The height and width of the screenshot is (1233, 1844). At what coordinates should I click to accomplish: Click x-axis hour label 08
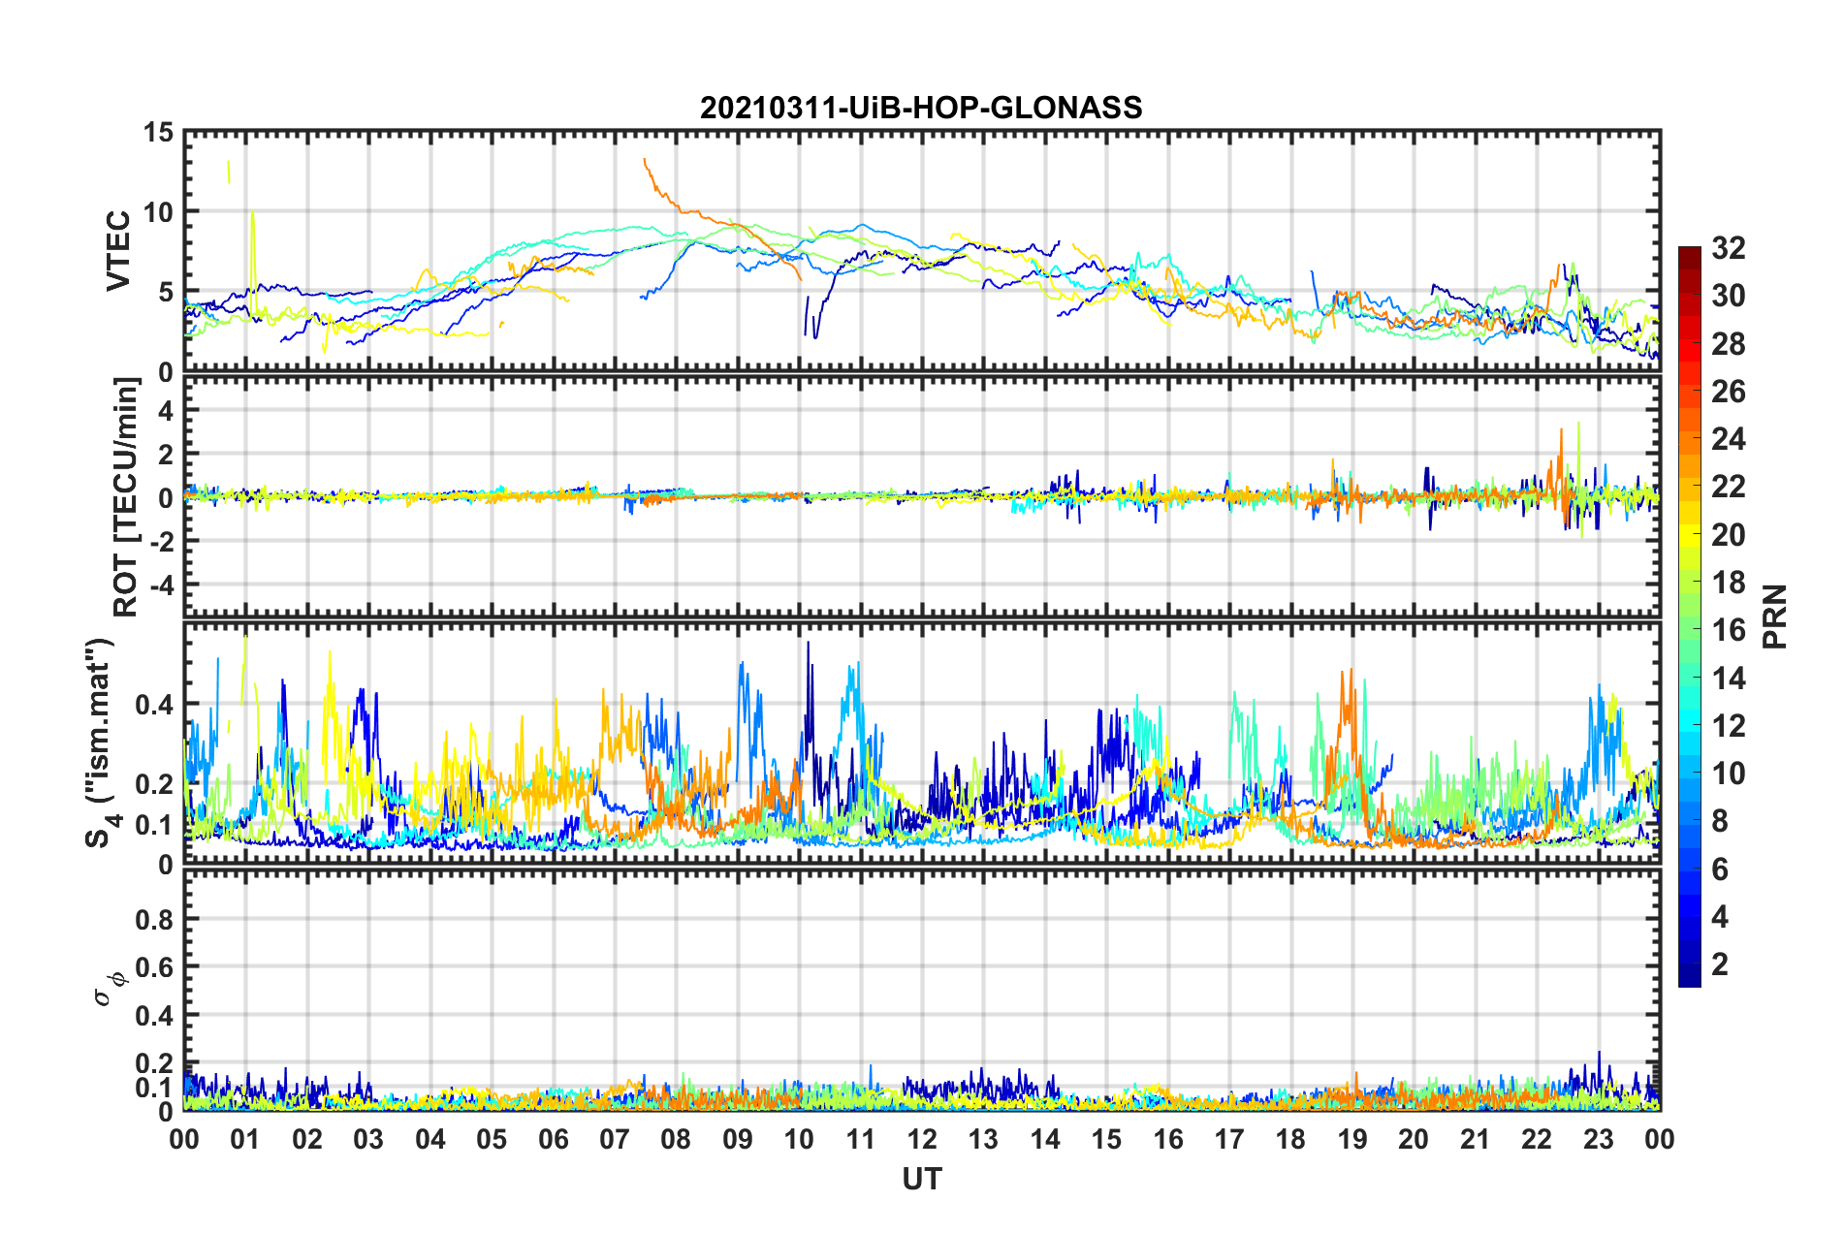click(676, 1139)
